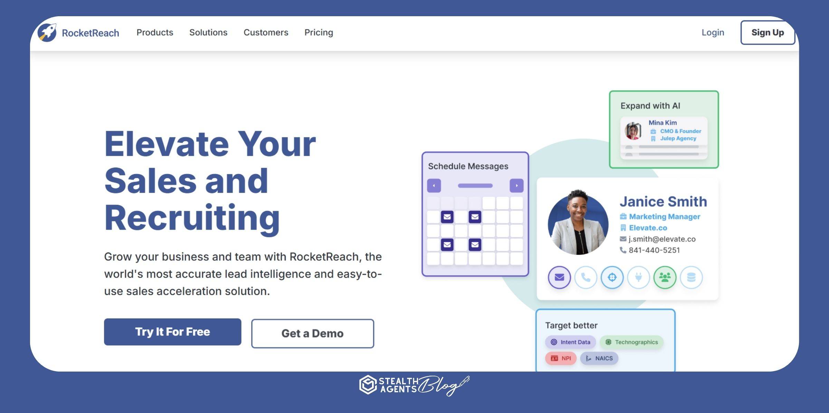Image resolution: width=829 pixels, height=413 pixels.
Task: Click the Schedule Messages card title
Action: [x=468, y=166]
